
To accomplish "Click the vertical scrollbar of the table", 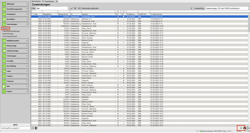I will coord(249,70).
